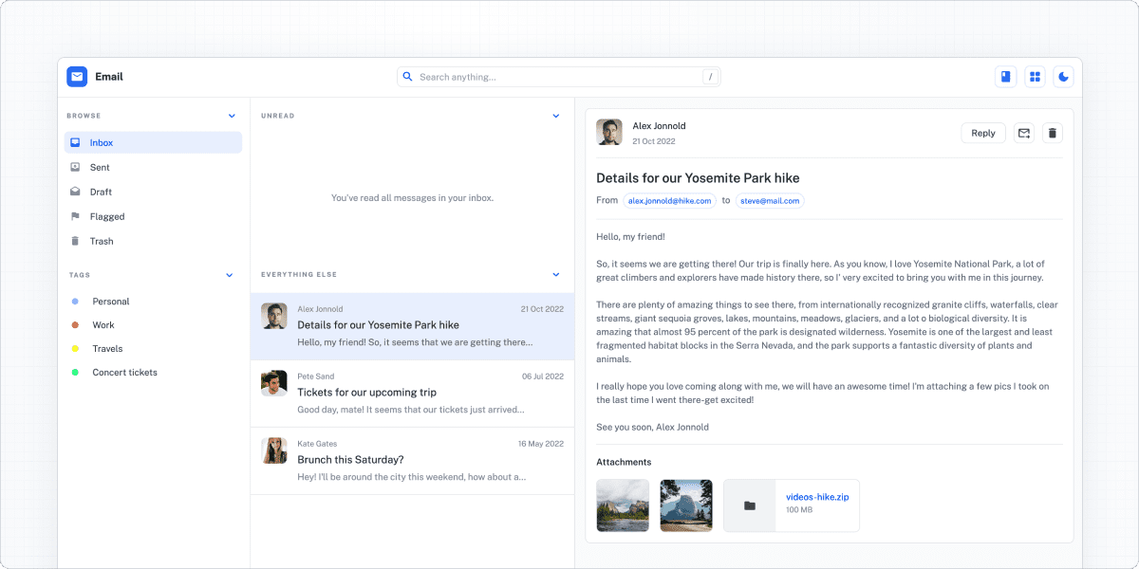
Task: Collapse the Everything Else section
Action: coord(556,274)
